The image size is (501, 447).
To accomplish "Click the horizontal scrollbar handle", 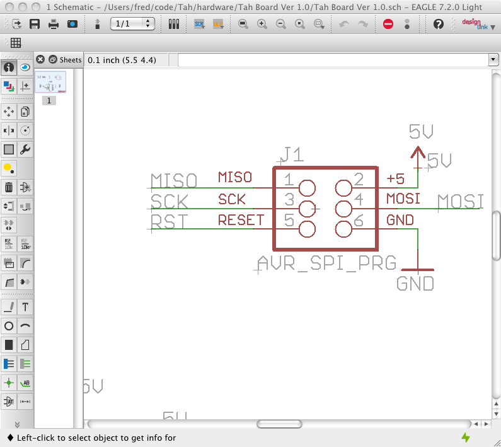I will tap(279, 424).
